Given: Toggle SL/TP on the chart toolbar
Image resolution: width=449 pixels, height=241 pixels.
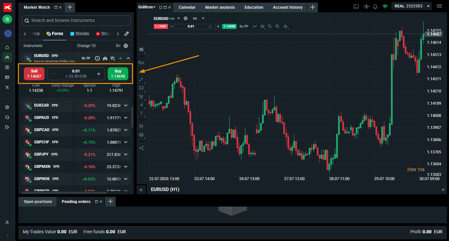Looking at the screenshot, I should click(x=244, y=26).
